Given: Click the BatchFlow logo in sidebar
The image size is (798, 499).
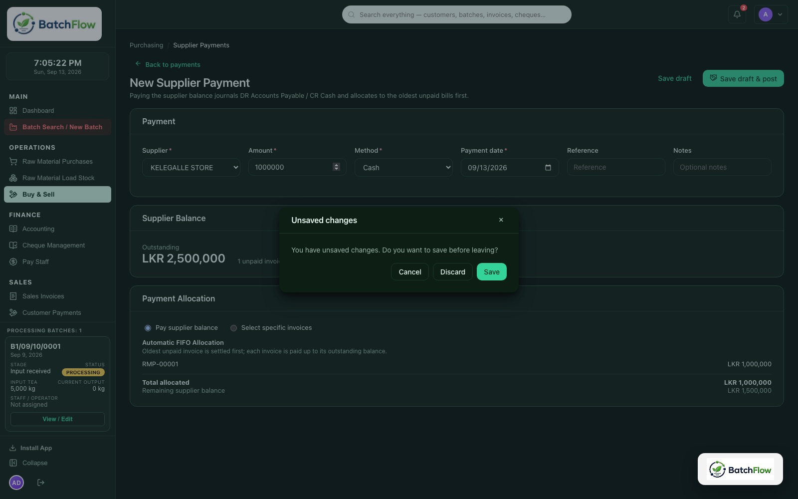Looking at the screenshot, I should click(x=54, y=24).
